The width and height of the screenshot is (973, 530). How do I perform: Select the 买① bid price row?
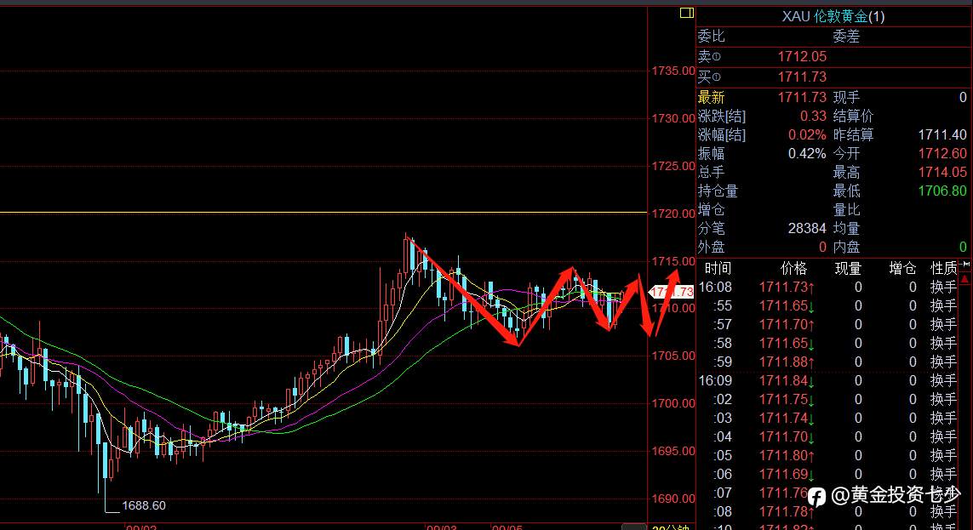tap(834, 77)
